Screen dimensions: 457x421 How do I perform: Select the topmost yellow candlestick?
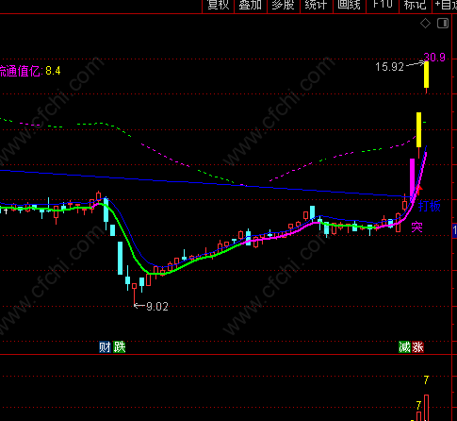(426, 75)
